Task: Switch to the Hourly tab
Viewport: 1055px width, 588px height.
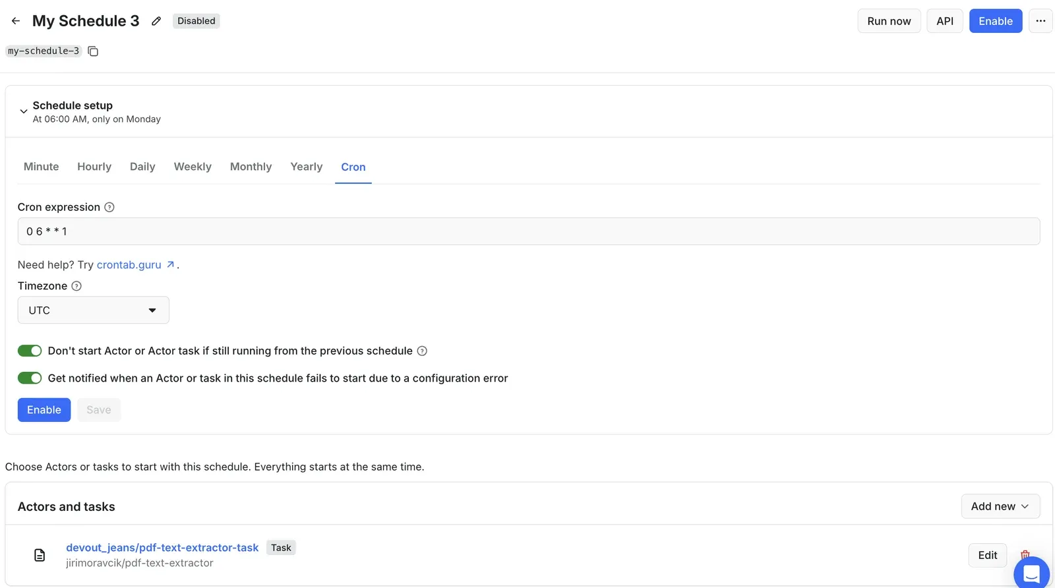Action: [94, 167]
